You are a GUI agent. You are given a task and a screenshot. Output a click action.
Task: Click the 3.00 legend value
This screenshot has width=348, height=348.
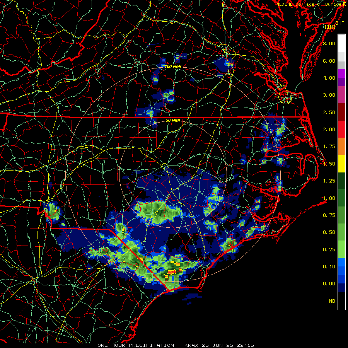point(329,95)
